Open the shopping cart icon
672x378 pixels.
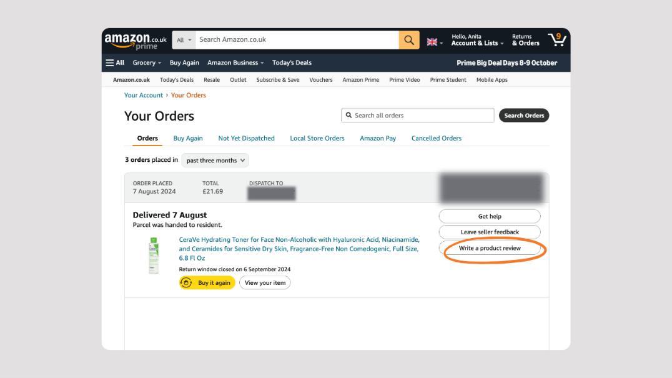pyautogui.click(x=557, y=39)
